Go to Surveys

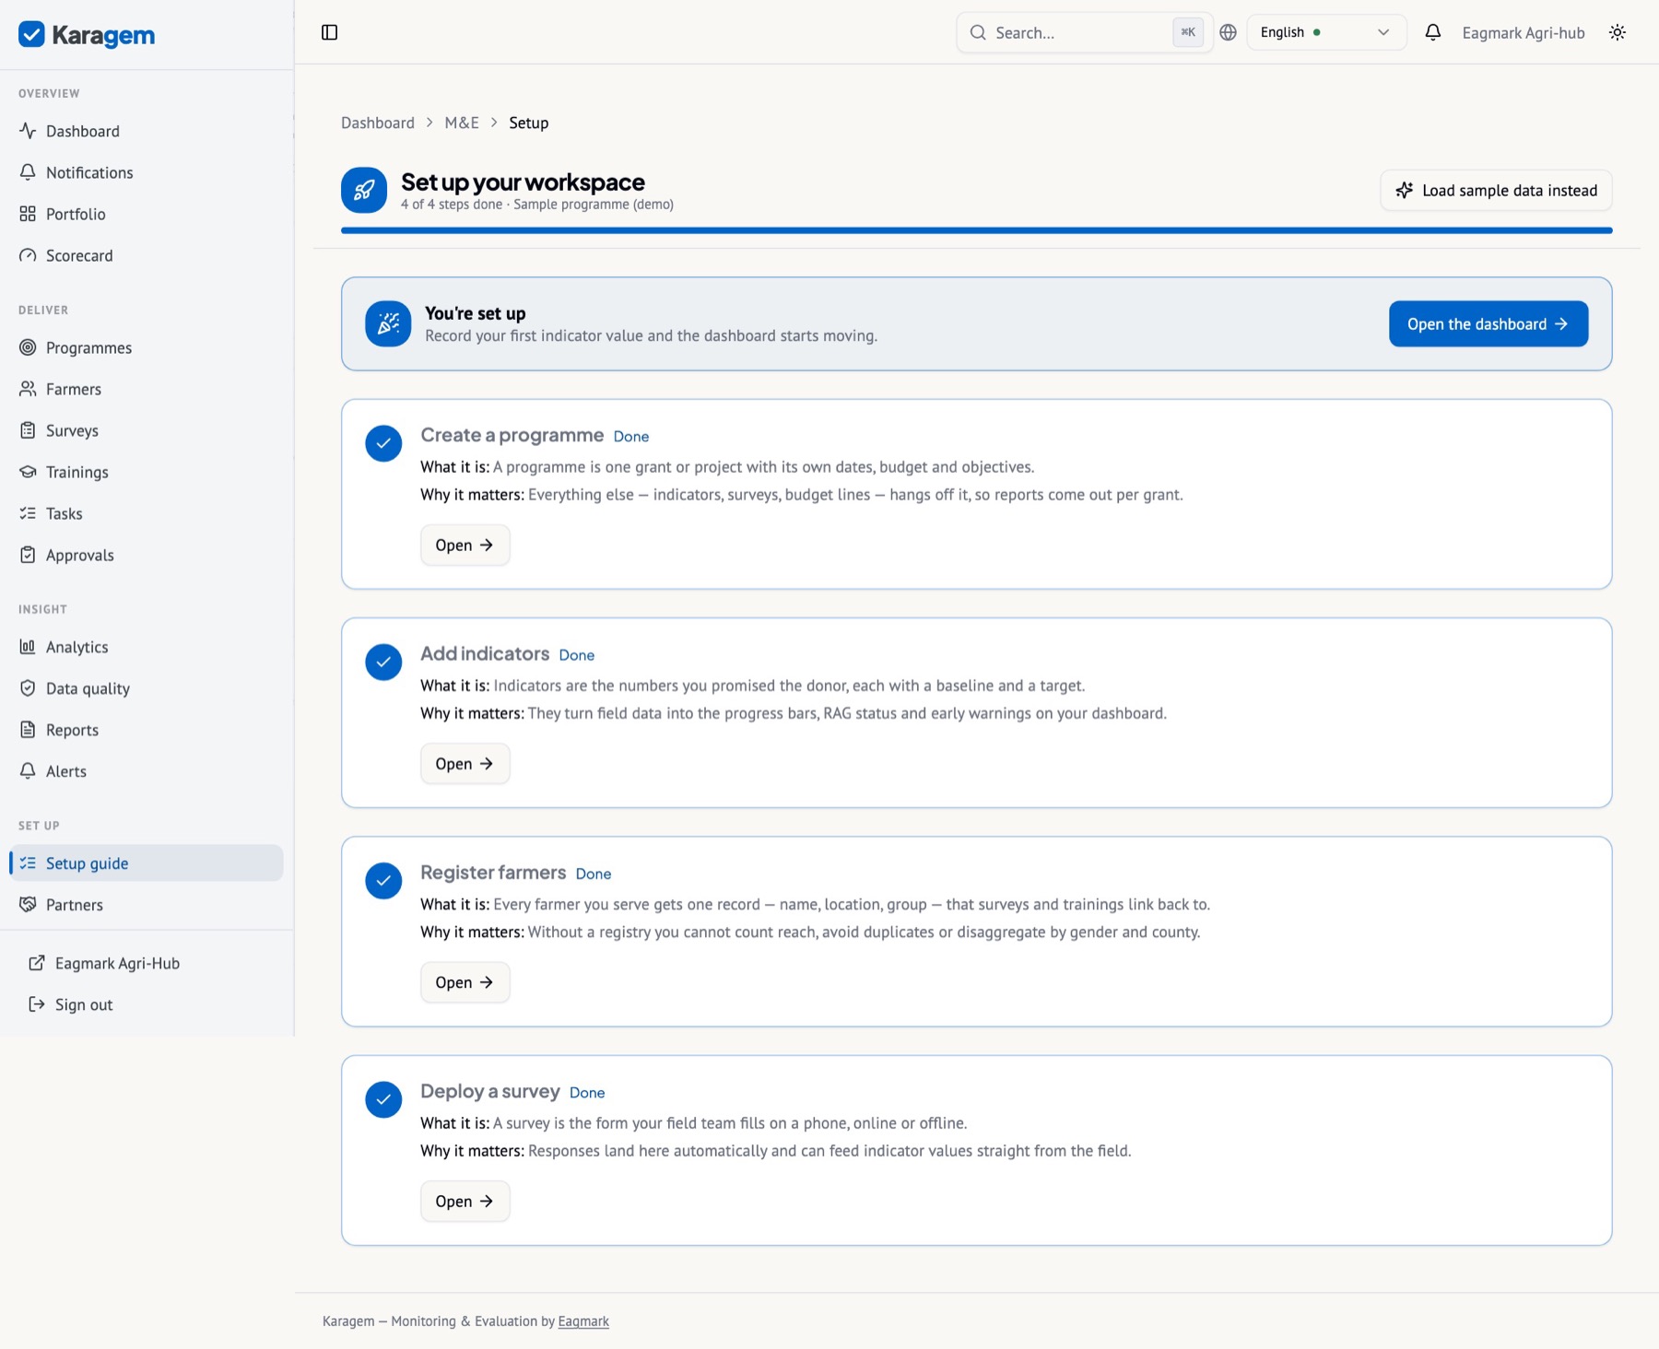[147, 430]
